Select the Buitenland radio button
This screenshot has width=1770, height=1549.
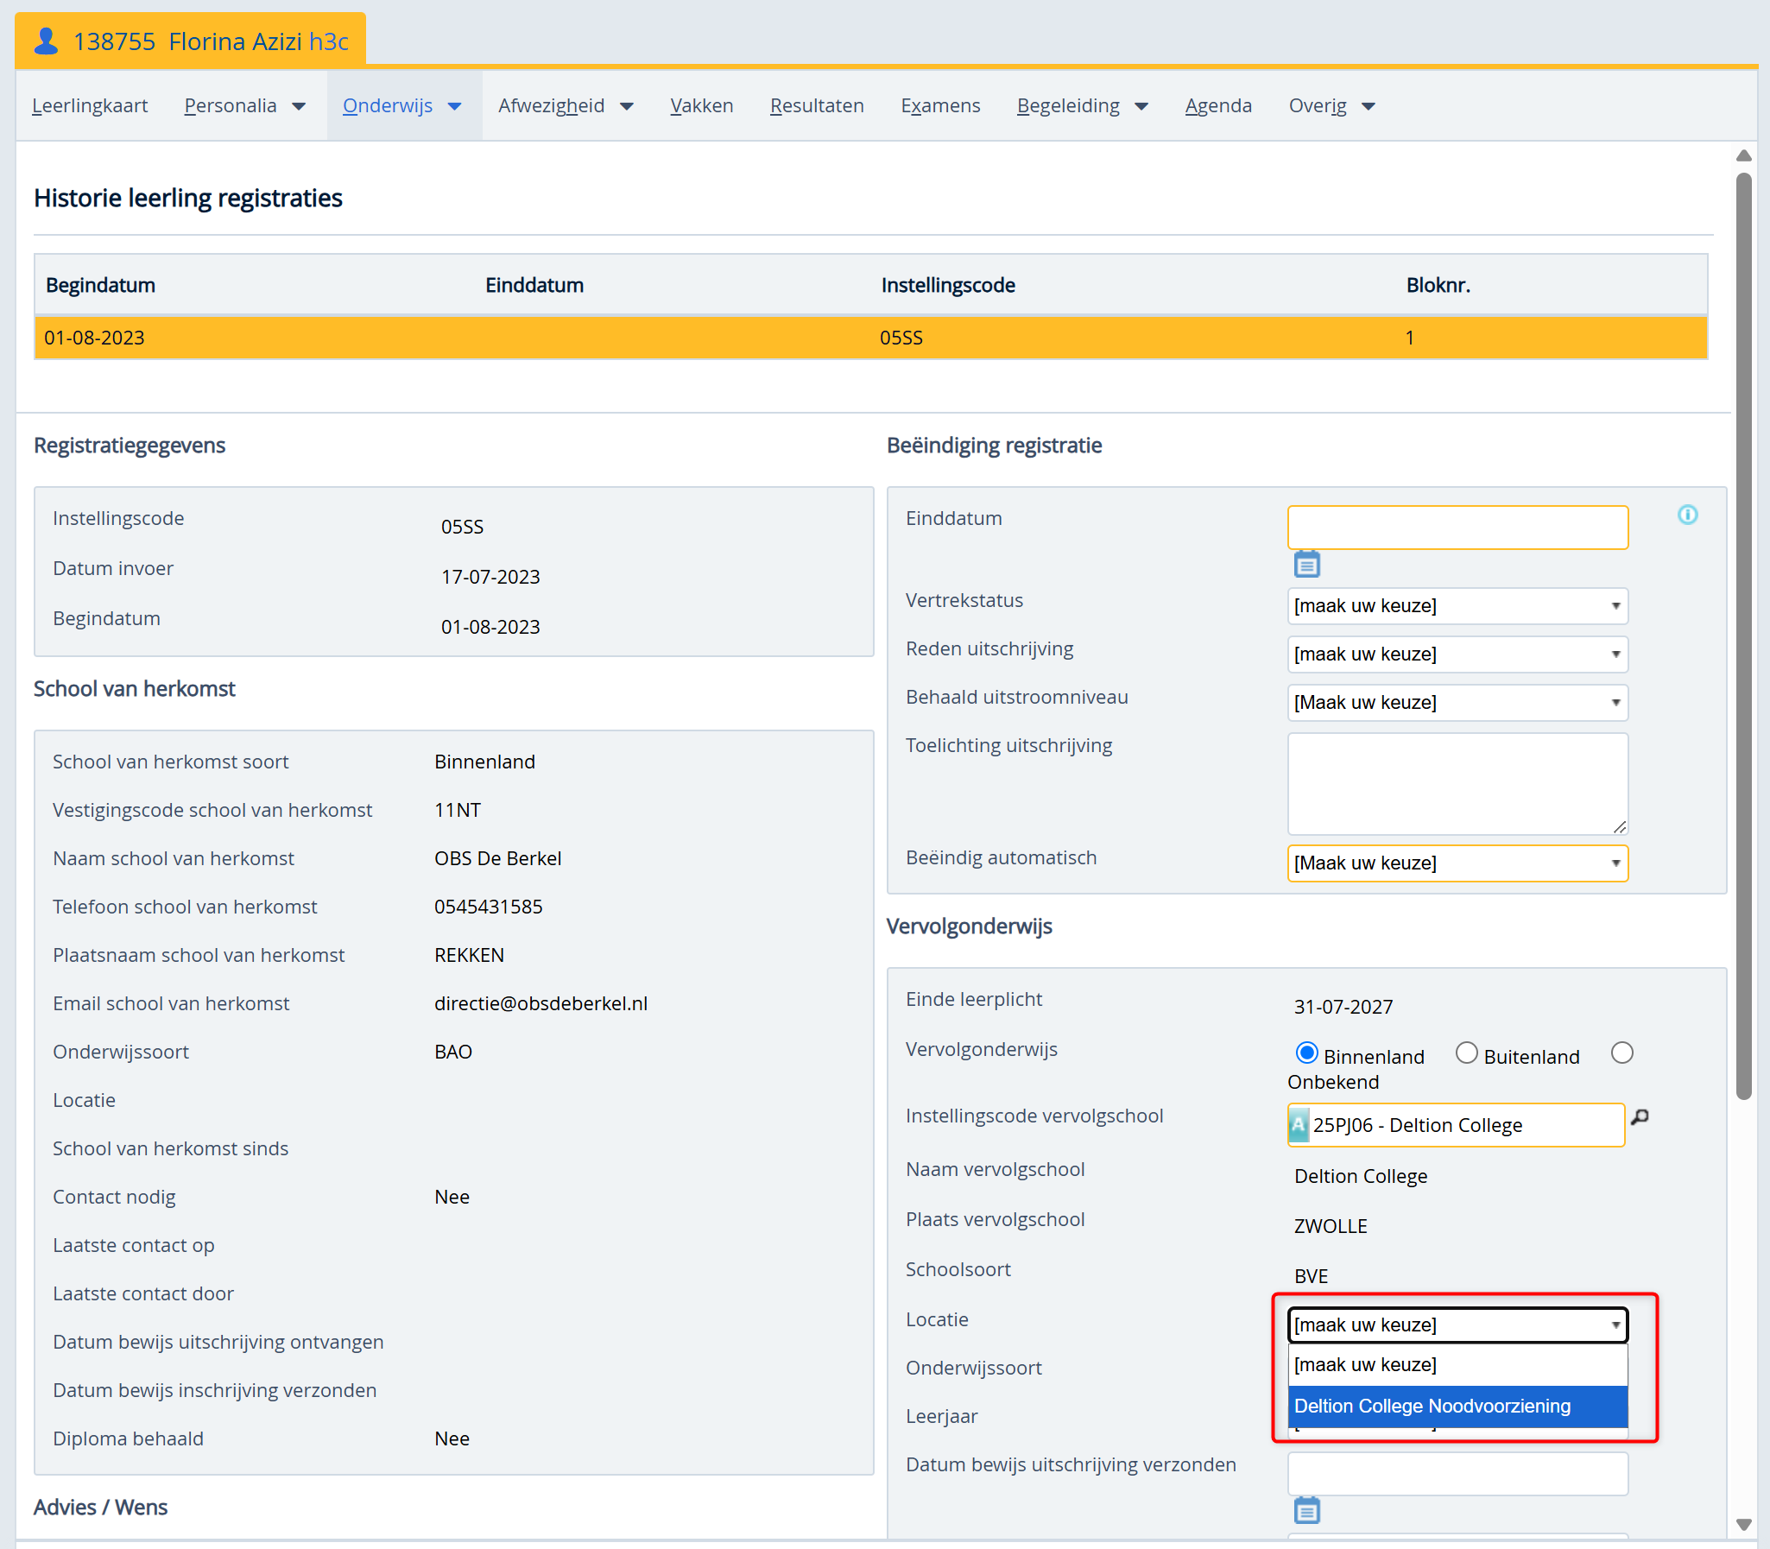[1467, 1053]
